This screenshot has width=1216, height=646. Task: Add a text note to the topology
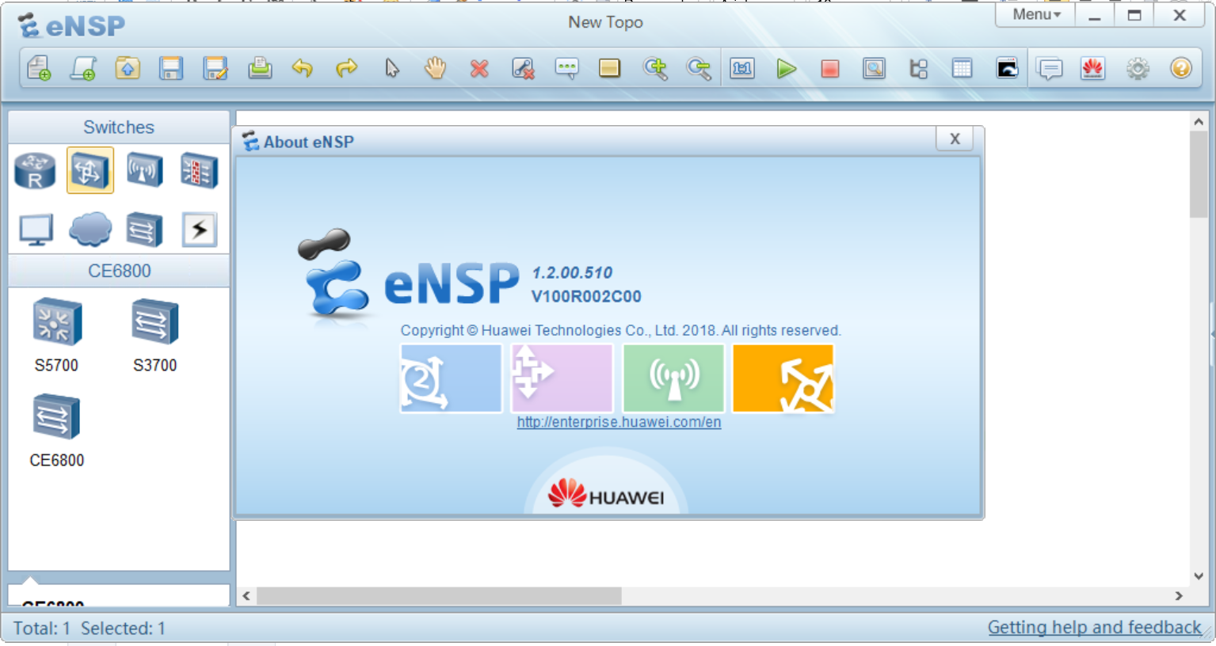[x=567, y=69]
